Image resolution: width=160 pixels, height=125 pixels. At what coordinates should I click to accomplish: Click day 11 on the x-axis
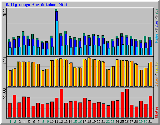point(56,122)
